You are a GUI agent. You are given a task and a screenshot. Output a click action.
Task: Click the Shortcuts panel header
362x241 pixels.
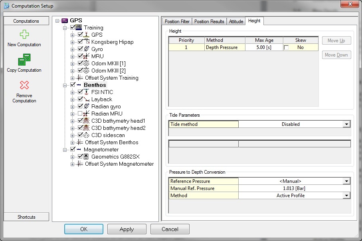coord(26,217)
